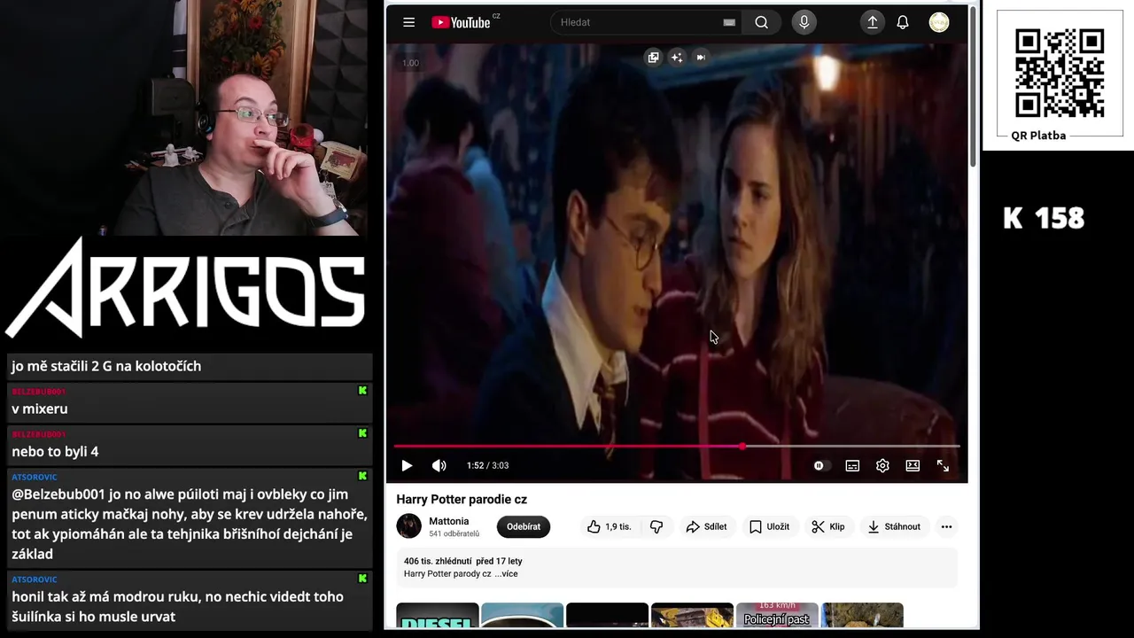Switch to theater mode icon
Viewport: 1134px width, 638px height.
(913, 465)
